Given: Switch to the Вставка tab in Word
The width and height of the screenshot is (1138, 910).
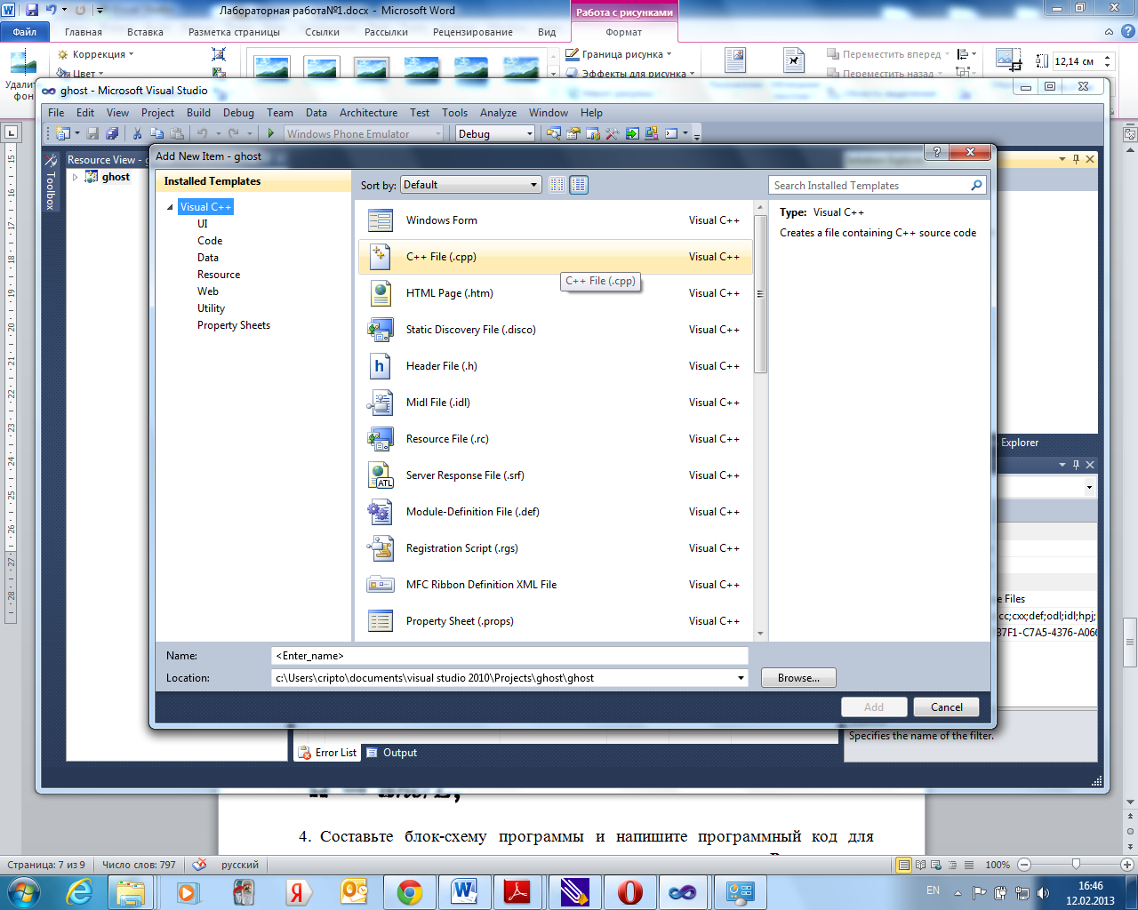Looking at the screenshot, I should [145, 32].
